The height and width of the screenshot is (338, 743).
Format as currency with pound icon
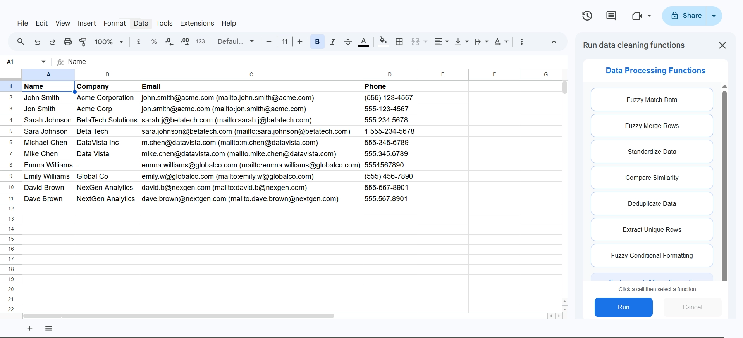[139, 41]
